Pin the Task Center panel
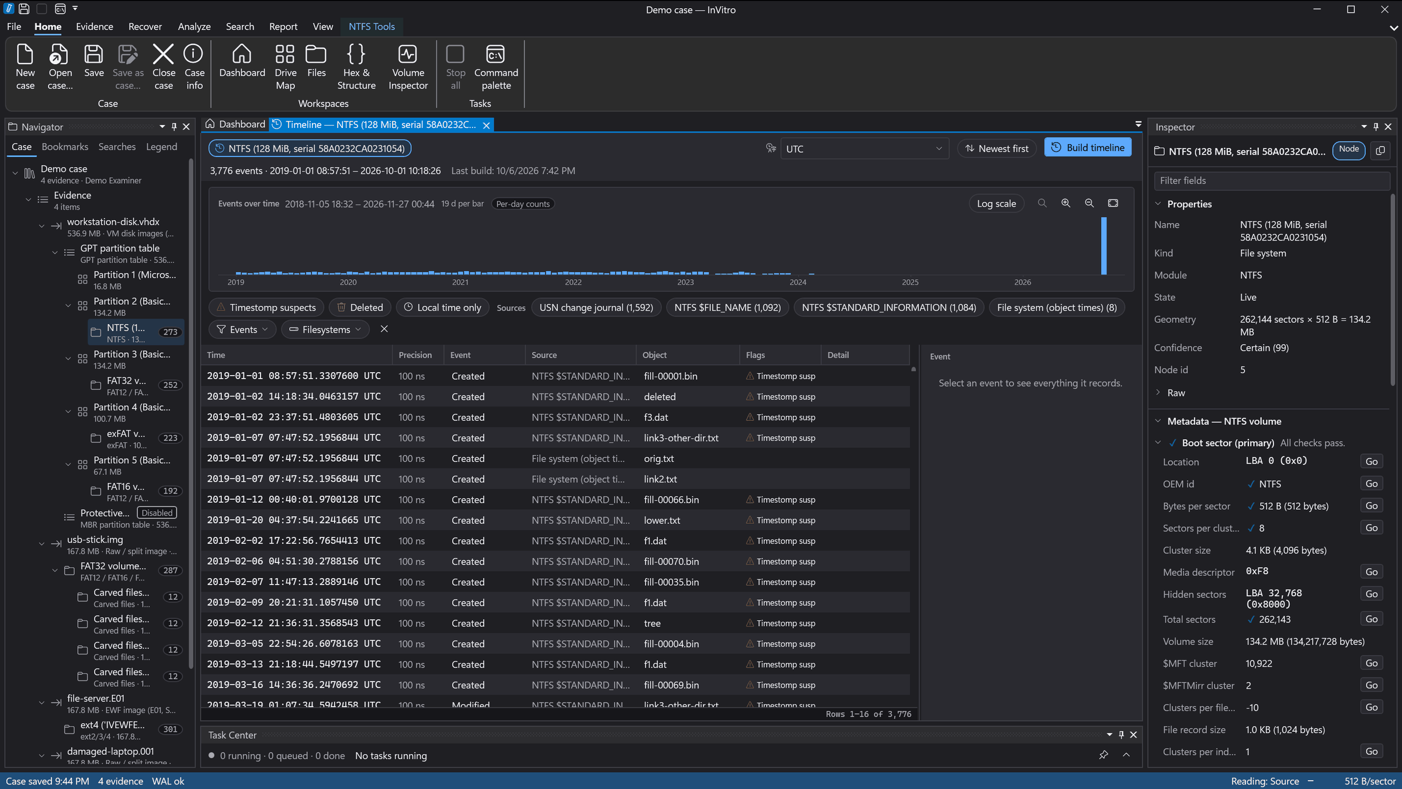Screen dimensions: 1402x789 [x=1121, y=735]
